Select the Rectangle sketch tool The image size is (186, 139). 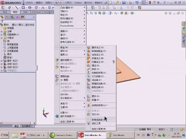[23, 8]
